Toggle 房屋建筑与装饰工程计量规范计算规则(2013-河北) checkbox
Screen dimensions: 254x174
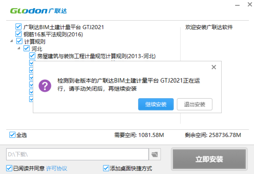(32, 55)
